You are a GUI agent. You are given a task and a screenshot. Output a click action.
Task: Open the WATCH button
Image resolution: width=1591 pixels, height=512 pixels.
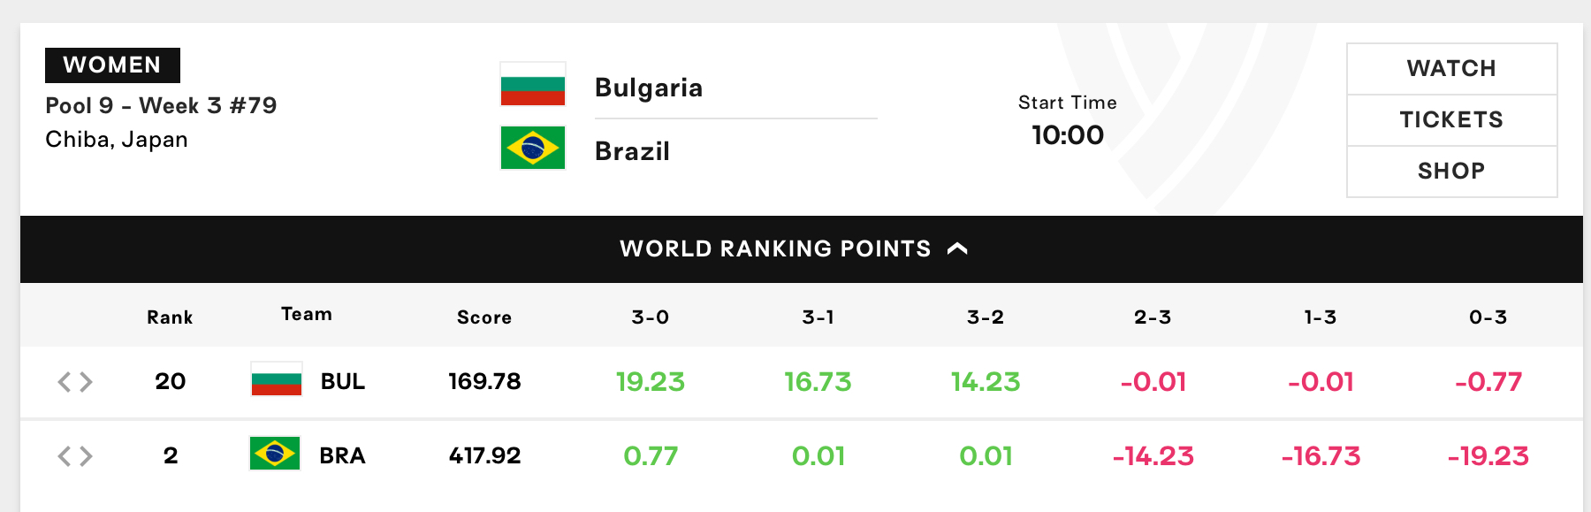(1451, 69)
